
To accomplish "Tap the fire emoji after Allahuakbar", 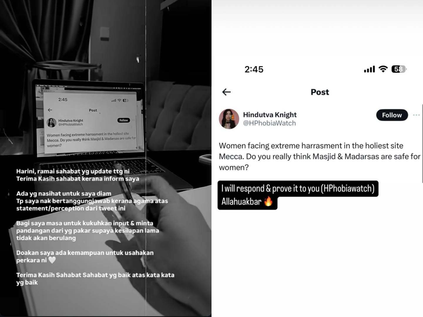I will pyautogui.click(x=268, y=201).
